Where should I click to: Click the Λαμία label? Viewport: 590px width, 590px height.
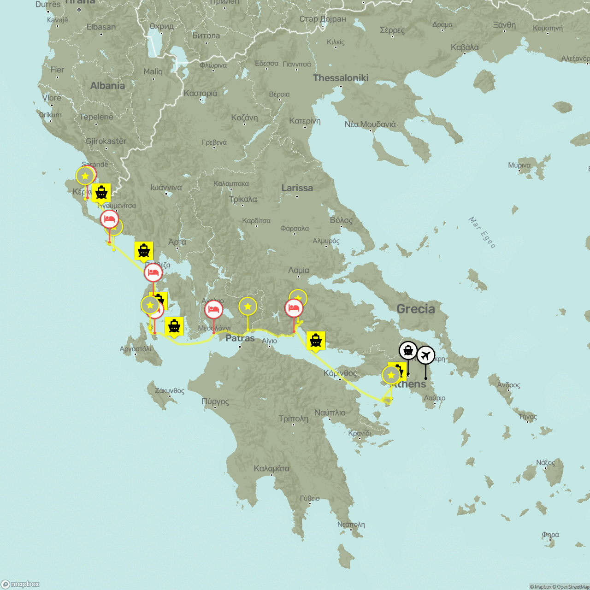(299, 270)
